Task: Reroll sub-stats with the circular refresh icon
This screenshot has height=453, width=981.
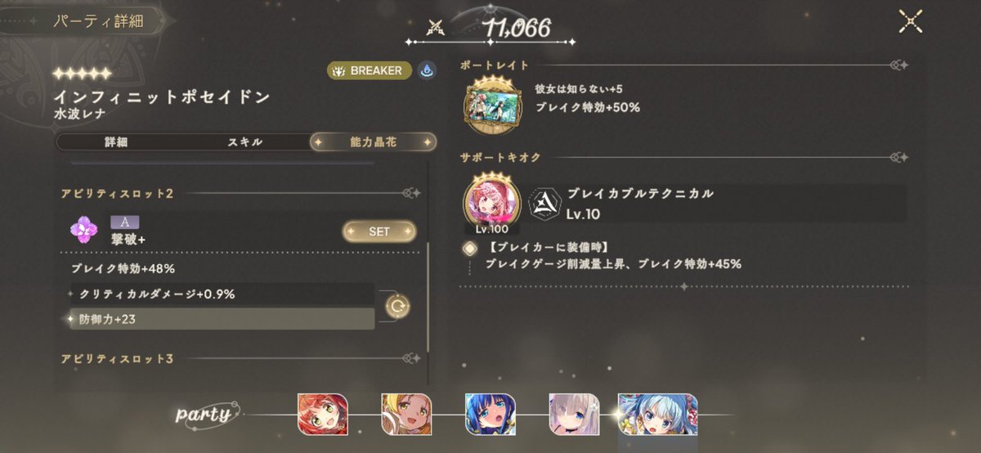Action: (397, 307)
